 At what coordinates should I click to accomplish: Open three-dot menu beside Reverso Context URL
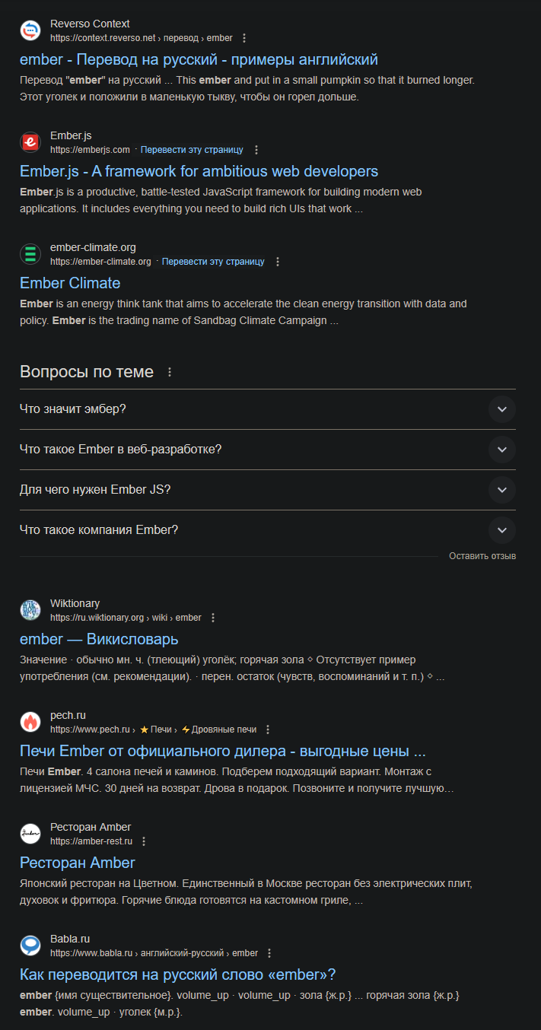[244, 38]
